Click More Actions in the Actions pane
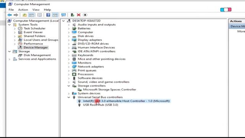The height and width of the screenshot is (138, 245). coord(241,31)
